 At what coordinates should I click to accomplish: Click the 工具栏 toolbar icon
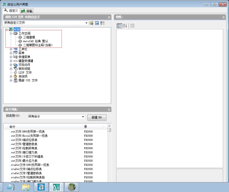[x=15, y=49]
